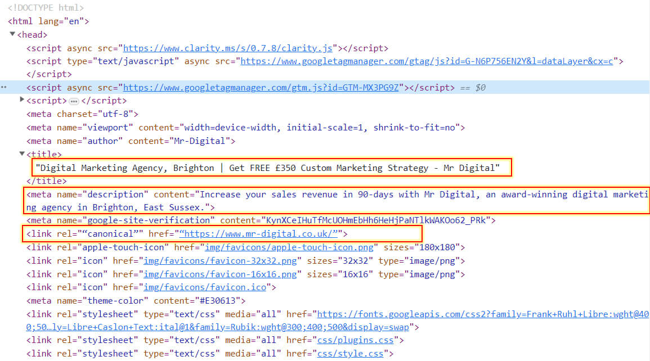Screen dimensions: 650x361
Task: Open the googletagmanager gtag/js link
Action: (x=427, y=61)
